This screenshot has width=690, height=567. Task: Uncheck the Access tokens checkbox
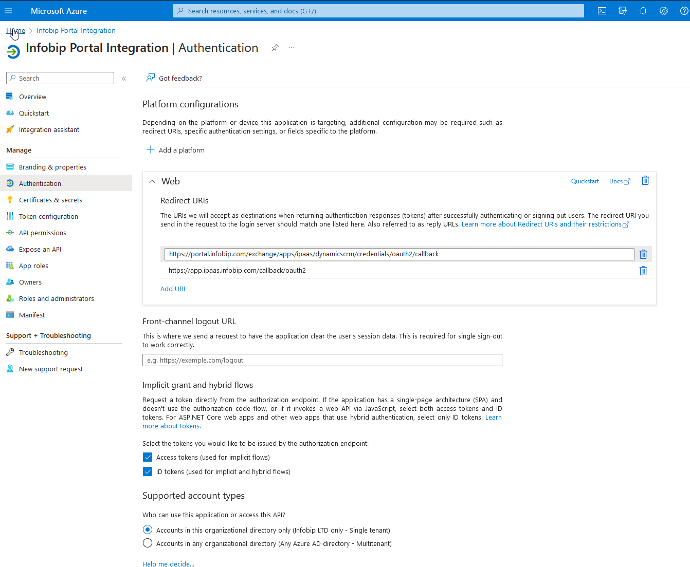point(148,457)
